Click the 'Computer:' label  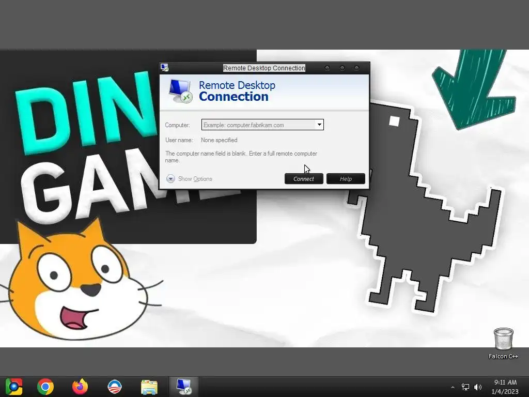point(178,125)
